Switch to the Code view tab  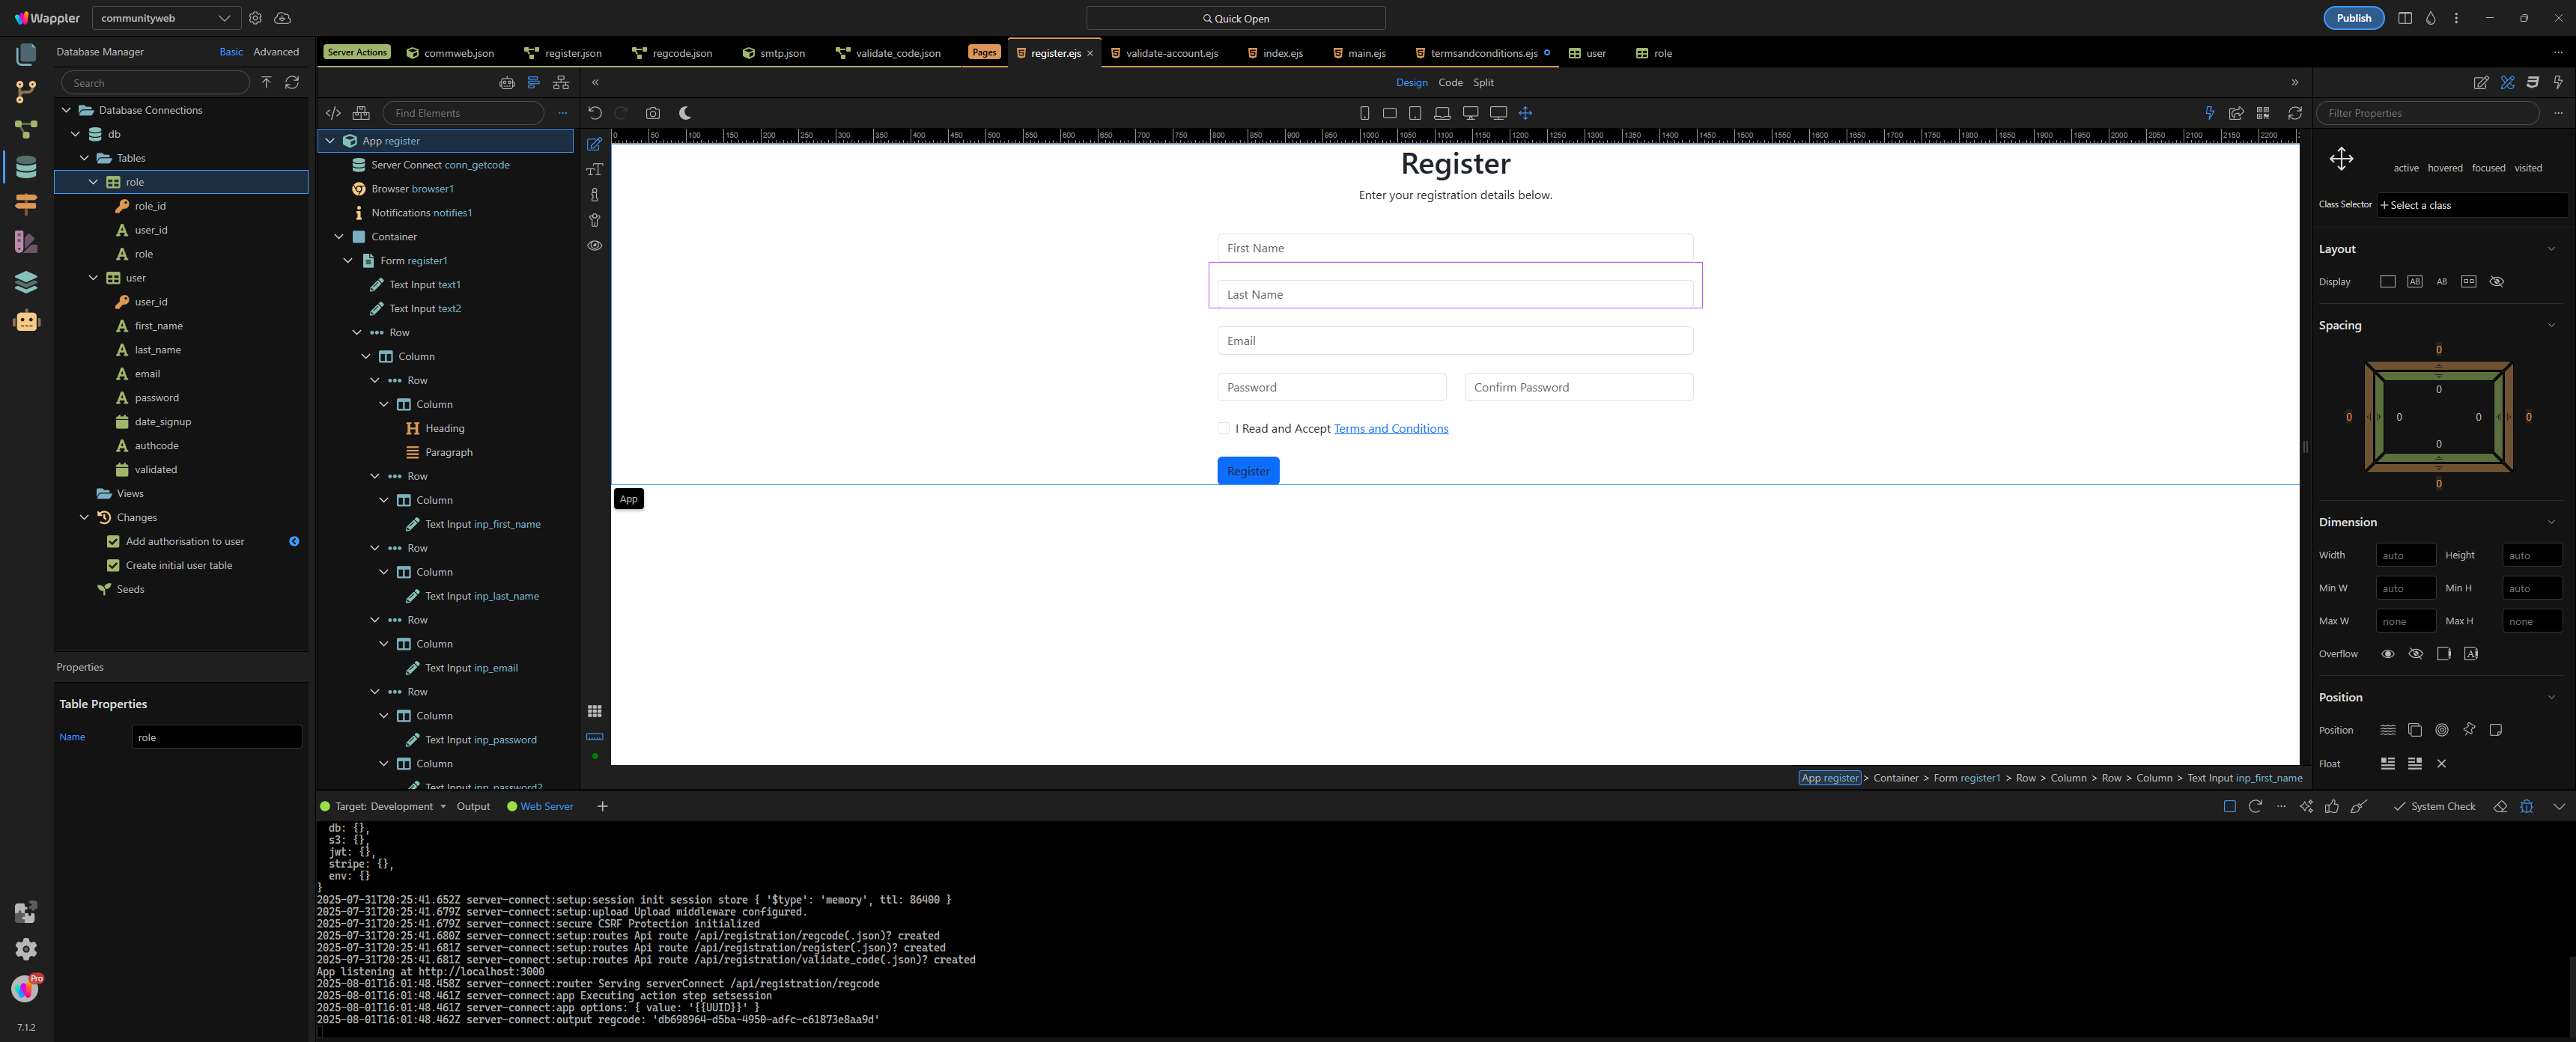pos(1450,83)
